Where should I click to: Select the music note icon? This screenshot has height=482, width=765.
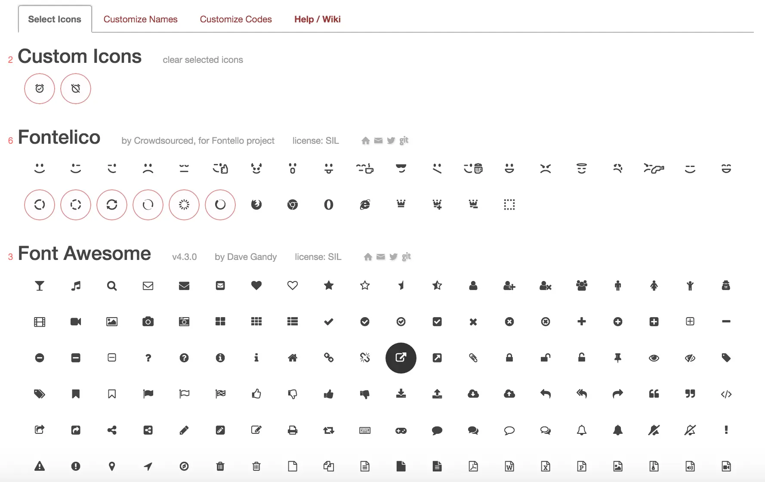pyautogui.click(x=76, y=286)
